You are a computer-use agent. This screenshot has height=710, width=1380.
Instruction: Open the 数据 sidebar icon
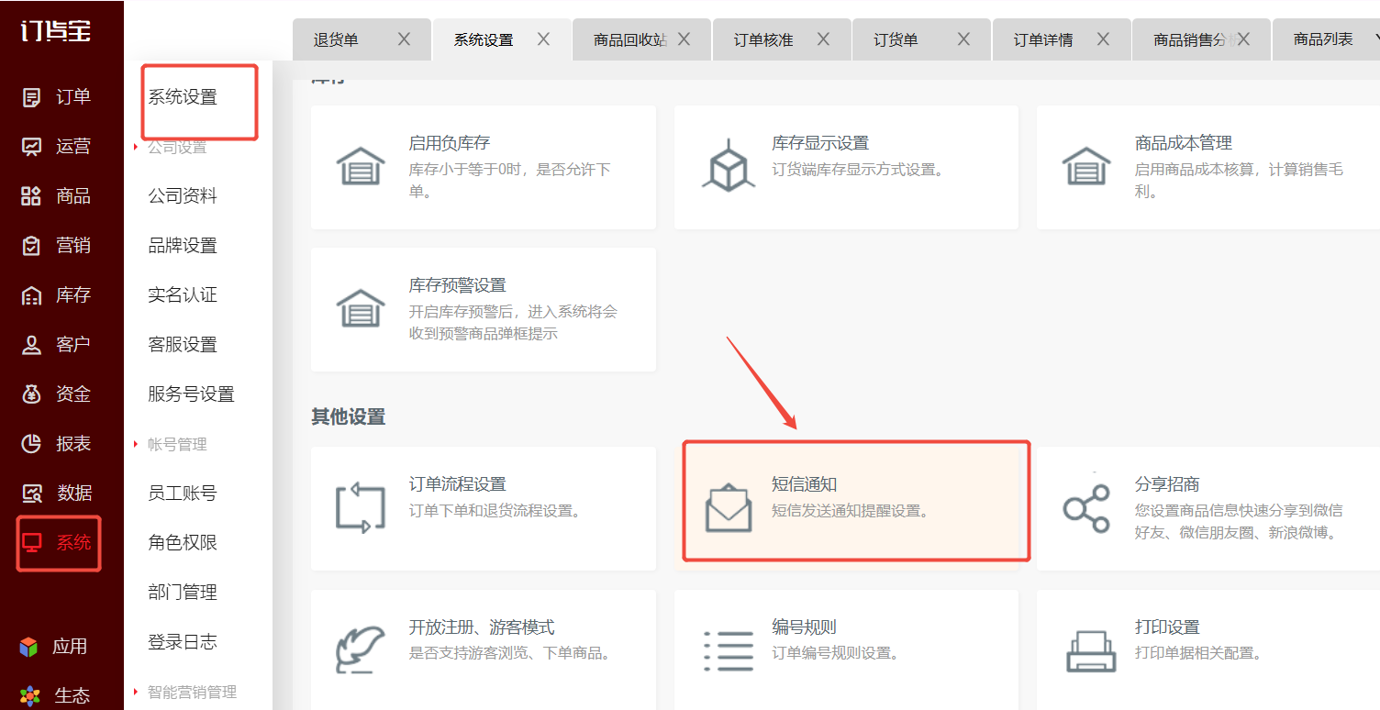click(x=32, y=494)
